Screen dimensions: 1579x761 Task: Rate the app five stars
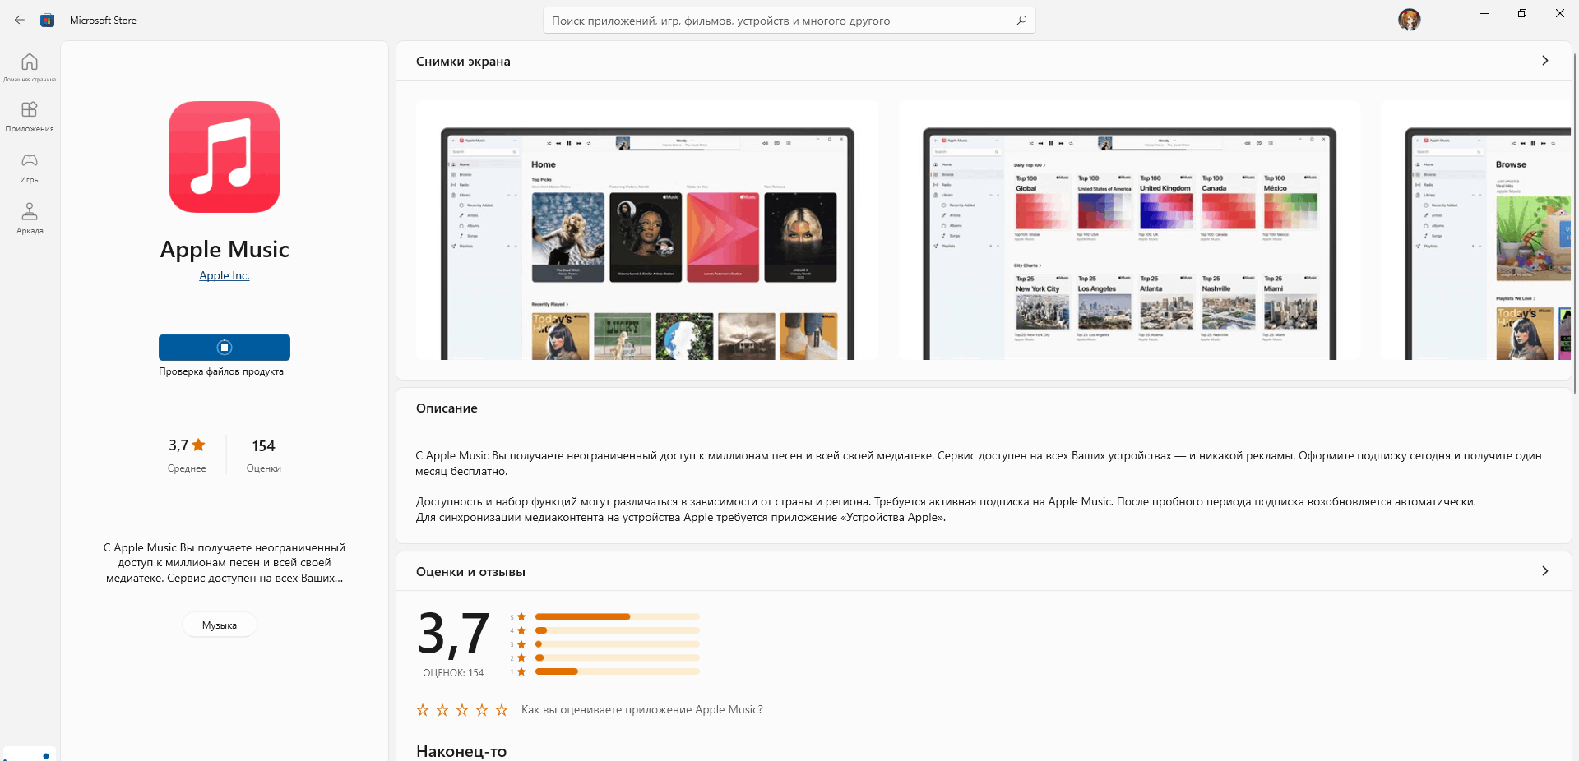[502, 710]
